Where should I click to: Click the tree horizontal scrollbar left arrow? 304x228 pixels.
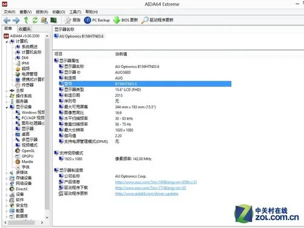coord(5,223)
